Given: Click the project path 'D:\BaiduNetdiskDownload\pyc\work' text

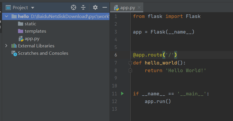Looking at the screenshot, I should [70, 16].
